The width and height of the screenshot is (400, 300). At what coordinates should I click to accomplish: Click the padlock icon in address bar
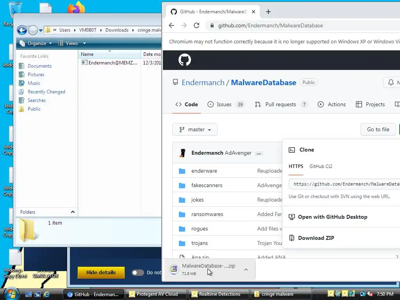(212, 25)
